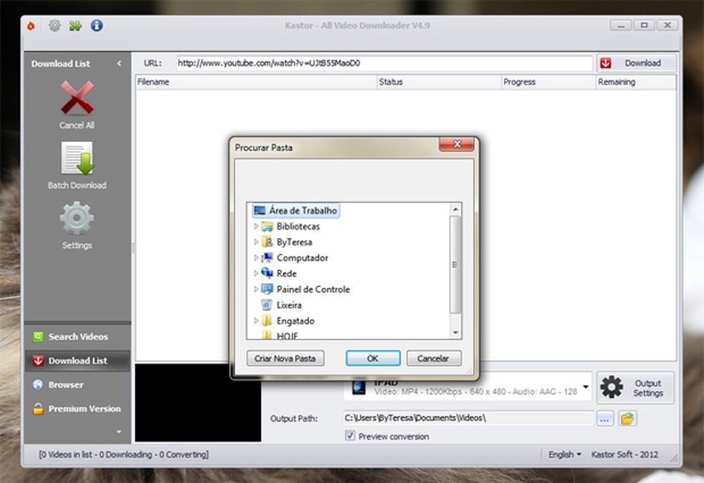
Task: Collapse the Download List sidebar arrow
Action: click(x=119, y=64)
